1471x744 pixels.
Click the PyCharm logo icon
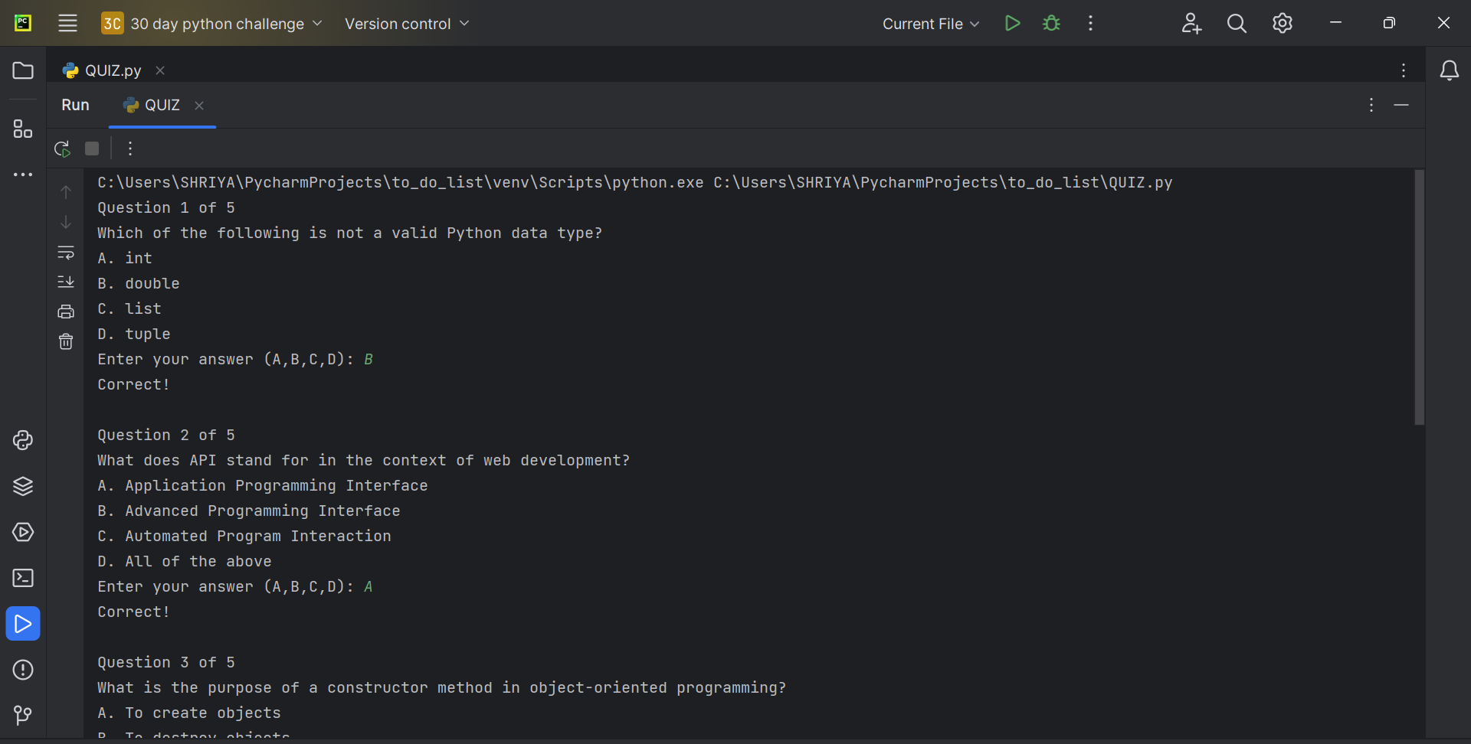(23, 23)
